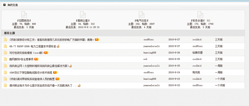Image resolution: width=249 pixels, height=106 pixels.
Task: Click hot badge next to 可行性研究报告模板 thread
Action: pos(46,53)
